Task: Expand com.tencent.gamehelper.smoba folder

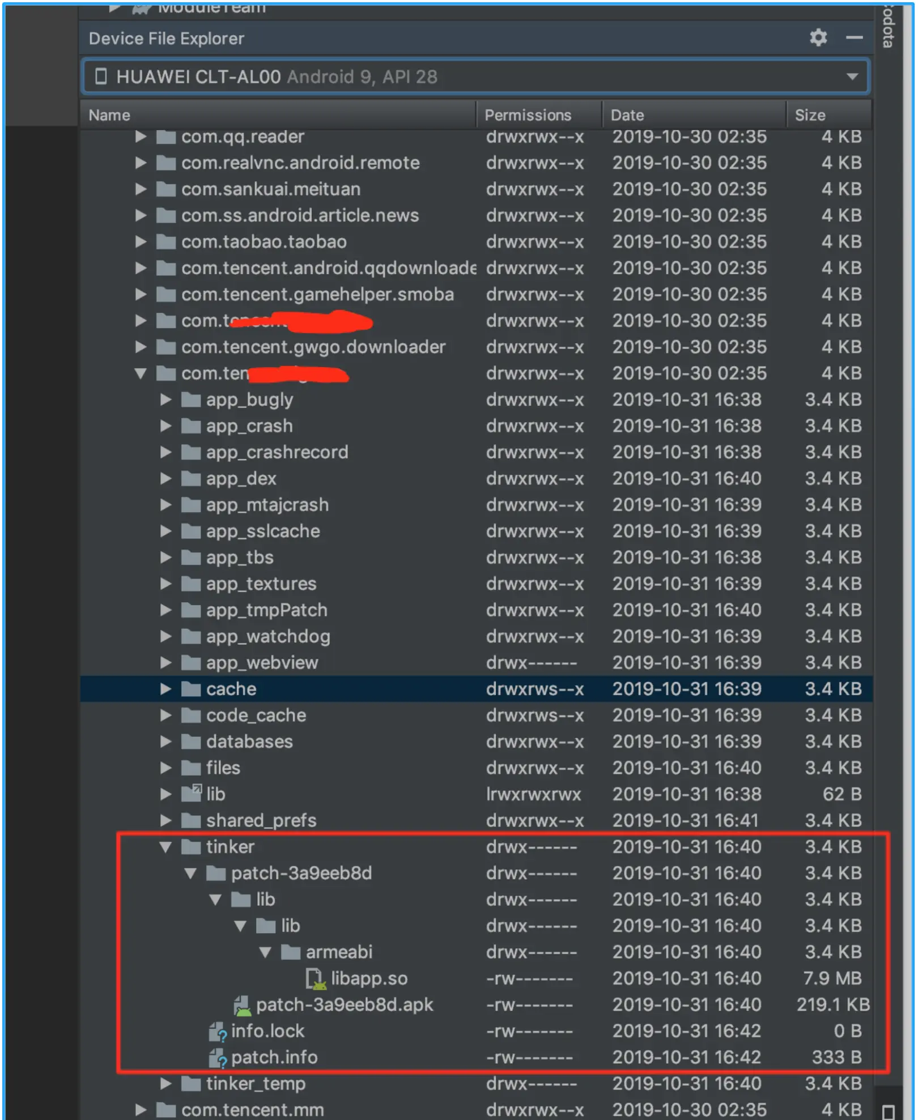Action: point(141,295)
